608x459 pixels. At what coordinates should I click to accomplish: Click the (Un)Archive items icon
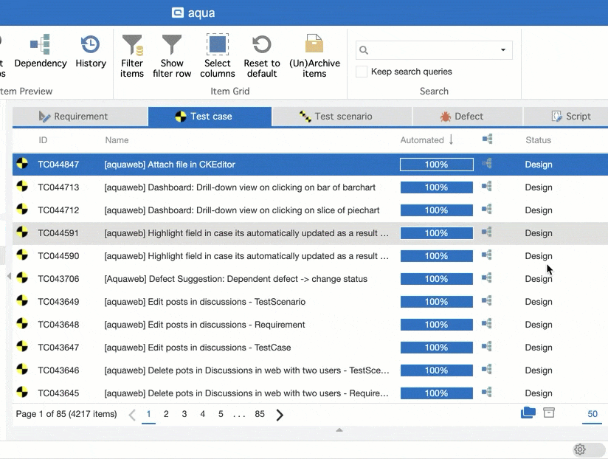coord(314,46)
